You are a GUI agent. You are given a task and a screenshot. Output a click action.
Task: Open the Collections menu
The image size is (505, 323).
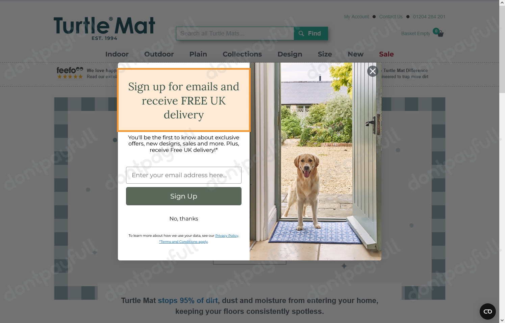(x=242, y=54)
